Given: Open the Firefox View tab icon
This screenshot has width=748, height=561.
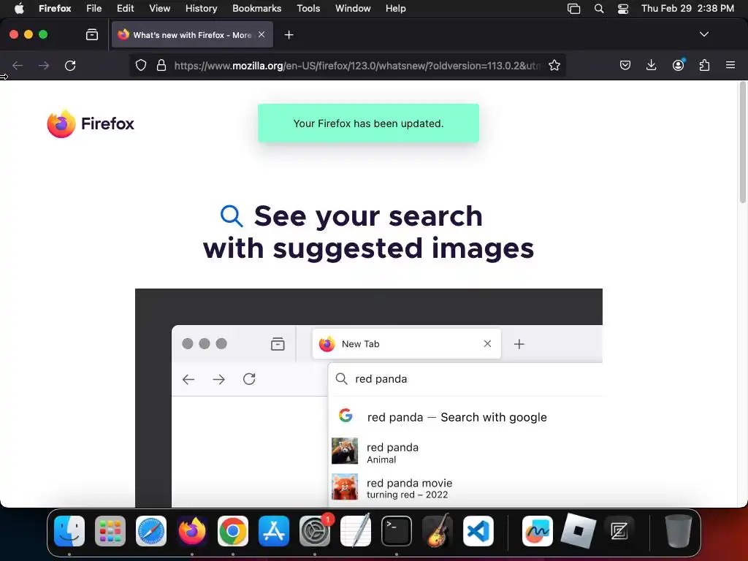Looking at the screenshot, I should point(92,35).
